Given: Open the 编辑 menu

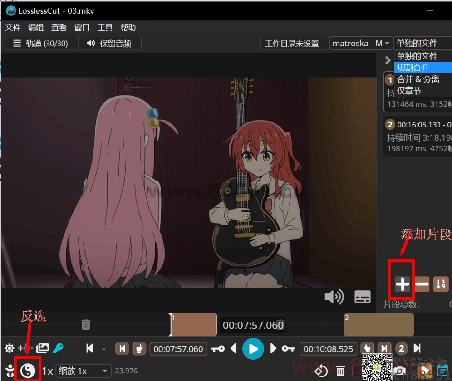Looking at the screenshot, I should 36,28.
